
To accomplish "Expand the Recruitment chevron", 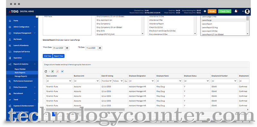I will [35, 93].
